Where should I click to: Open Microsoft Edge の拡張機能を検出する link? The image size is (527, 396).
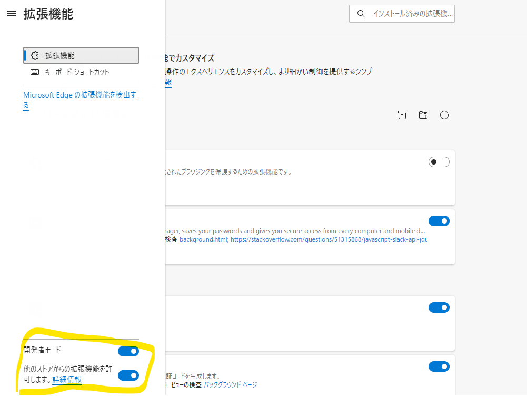79,100
